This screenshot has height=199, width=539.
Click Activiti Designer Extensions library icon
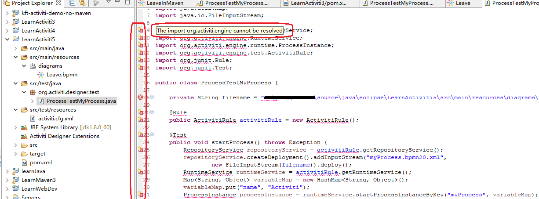coord(24,136)
